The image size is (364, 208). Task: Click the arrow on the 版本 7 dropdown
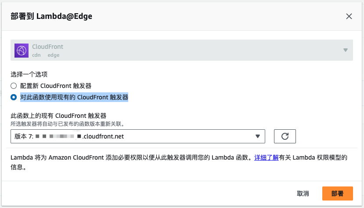[258, 136]
